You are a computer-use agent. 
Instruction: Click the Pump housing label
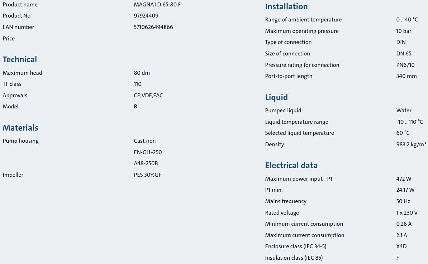coord(21,141)
